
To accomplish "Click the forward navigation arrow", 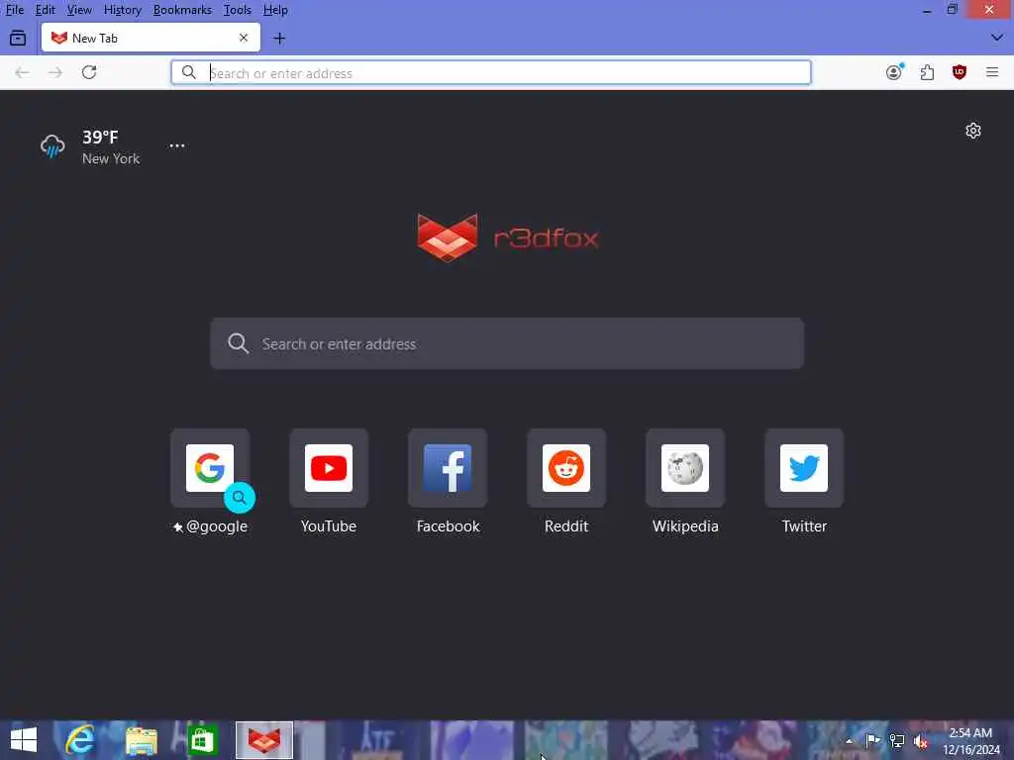I will click(x=55, y=72).
